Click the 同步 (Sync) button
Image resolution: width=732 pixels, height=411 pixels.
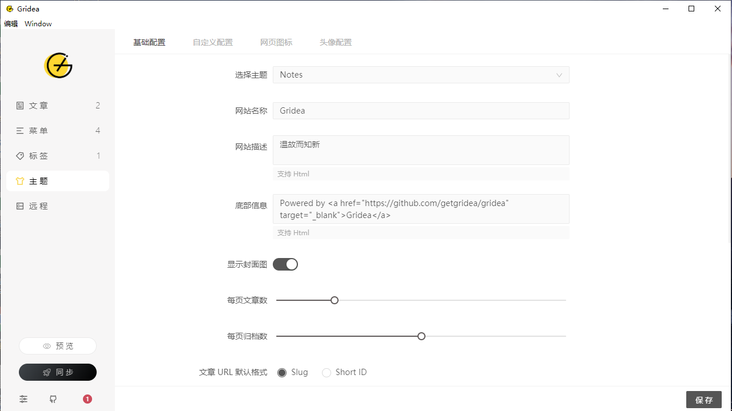tap(57, 372)
